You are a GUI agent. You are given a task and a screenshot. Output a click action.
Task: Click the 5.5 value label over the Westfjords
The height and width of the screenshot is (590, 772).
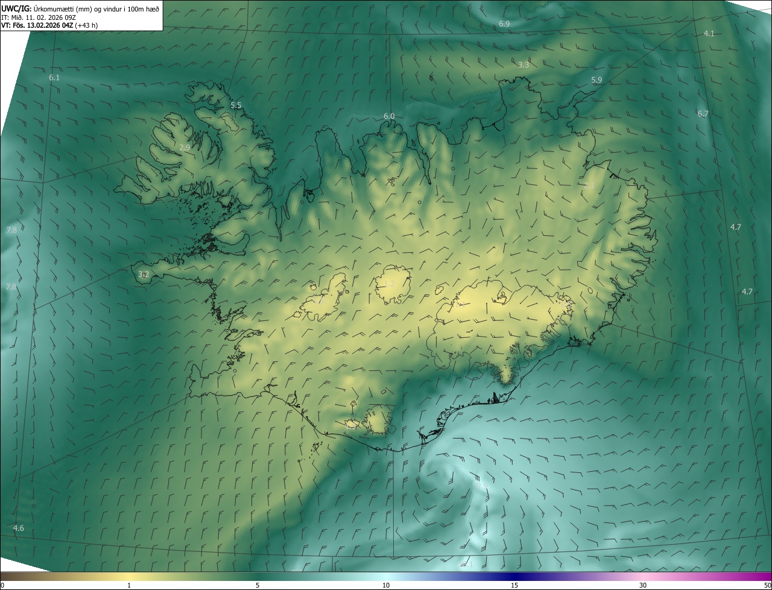point(236,106)
